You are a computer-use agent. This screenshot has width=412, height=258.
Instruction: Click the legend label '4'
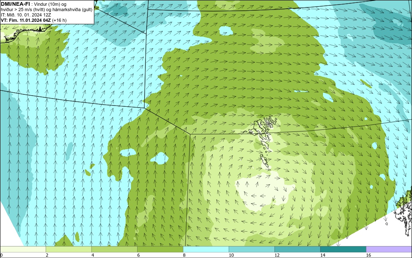tap(93, 255)
